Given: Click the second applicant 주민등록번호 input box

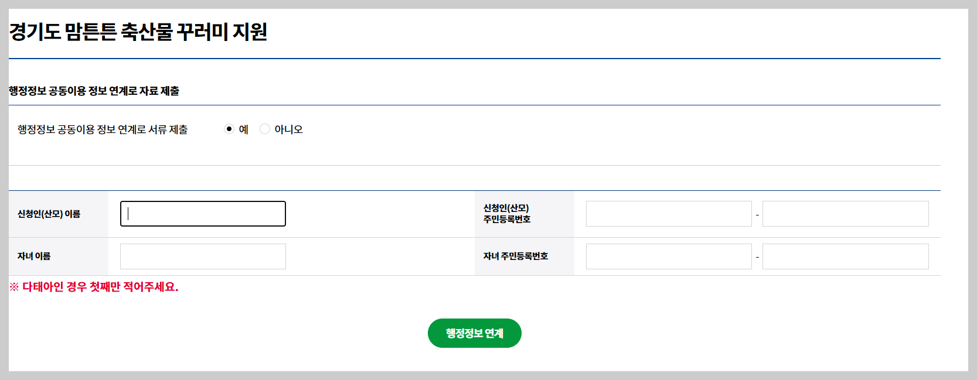Looking at the screenshot, I should (845, 213).
